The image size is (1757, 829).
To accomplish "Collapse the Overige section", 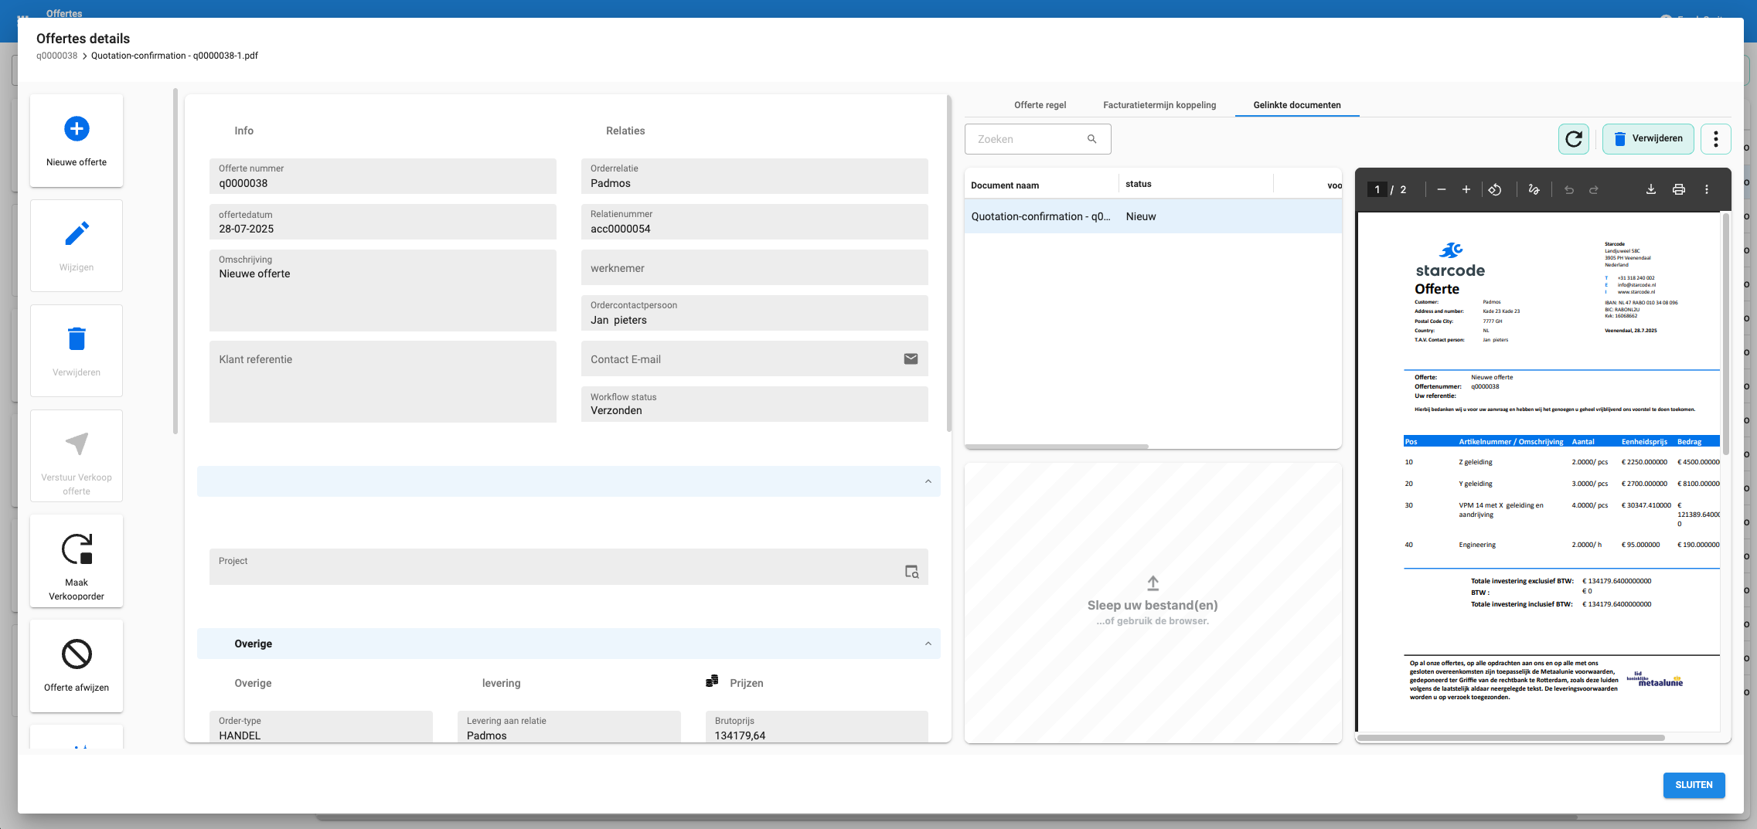I will coord(928,644).
